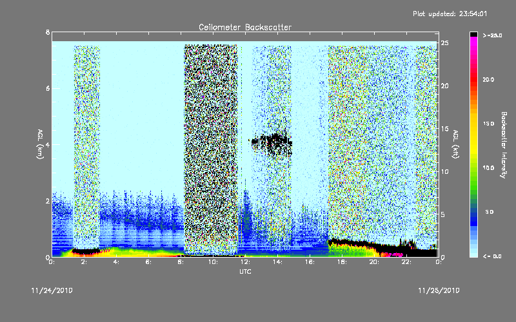Viewport: 516px width, 322px height.
Task: Click the UTC x-axis label
Action: (x=245, y=271)
